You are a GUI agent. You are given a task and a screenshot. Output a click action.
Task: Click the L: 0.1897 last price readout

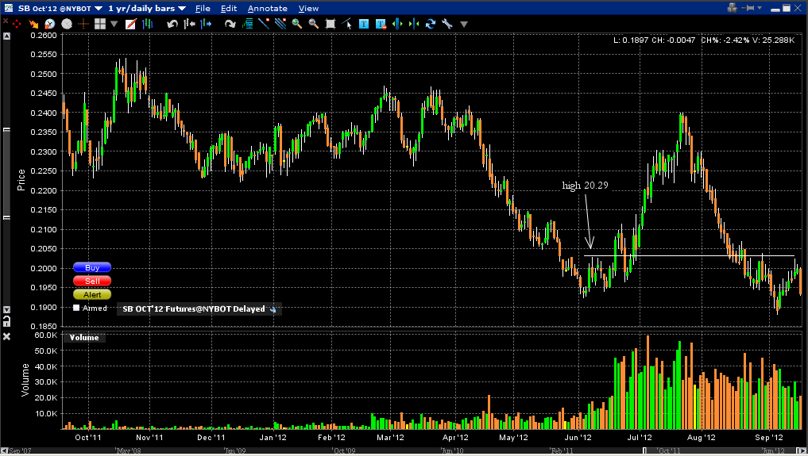[631, 40]
